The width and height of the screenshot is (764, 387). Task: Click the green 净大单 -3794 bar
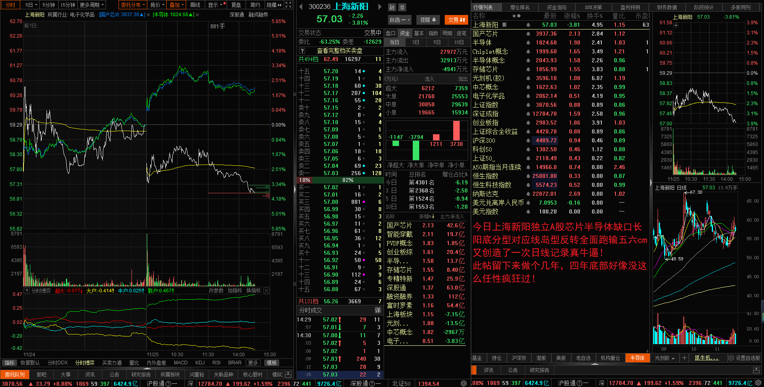pos(416,150)
